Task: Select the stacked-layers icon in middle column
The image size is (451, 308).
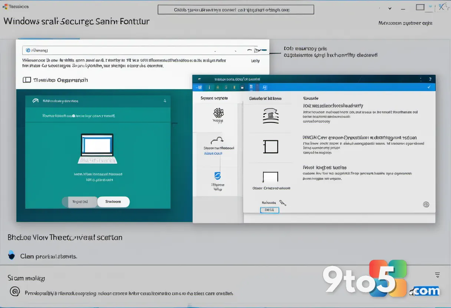Action: pyautogui.click(x=270, y=115)
